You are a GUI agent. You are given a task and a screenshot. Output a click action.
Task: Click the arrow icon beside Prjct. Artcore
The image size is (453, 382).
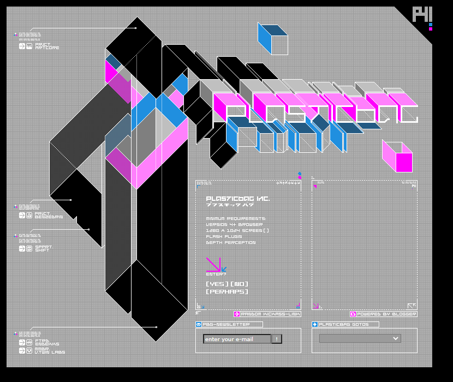point(22,46)
